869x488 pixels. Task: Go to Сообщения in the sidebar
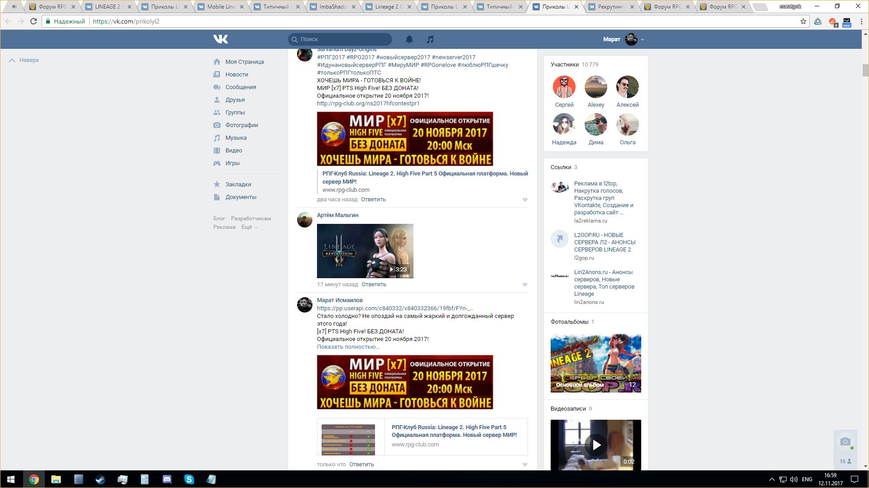pyautogui.click(x=240, y=87)
